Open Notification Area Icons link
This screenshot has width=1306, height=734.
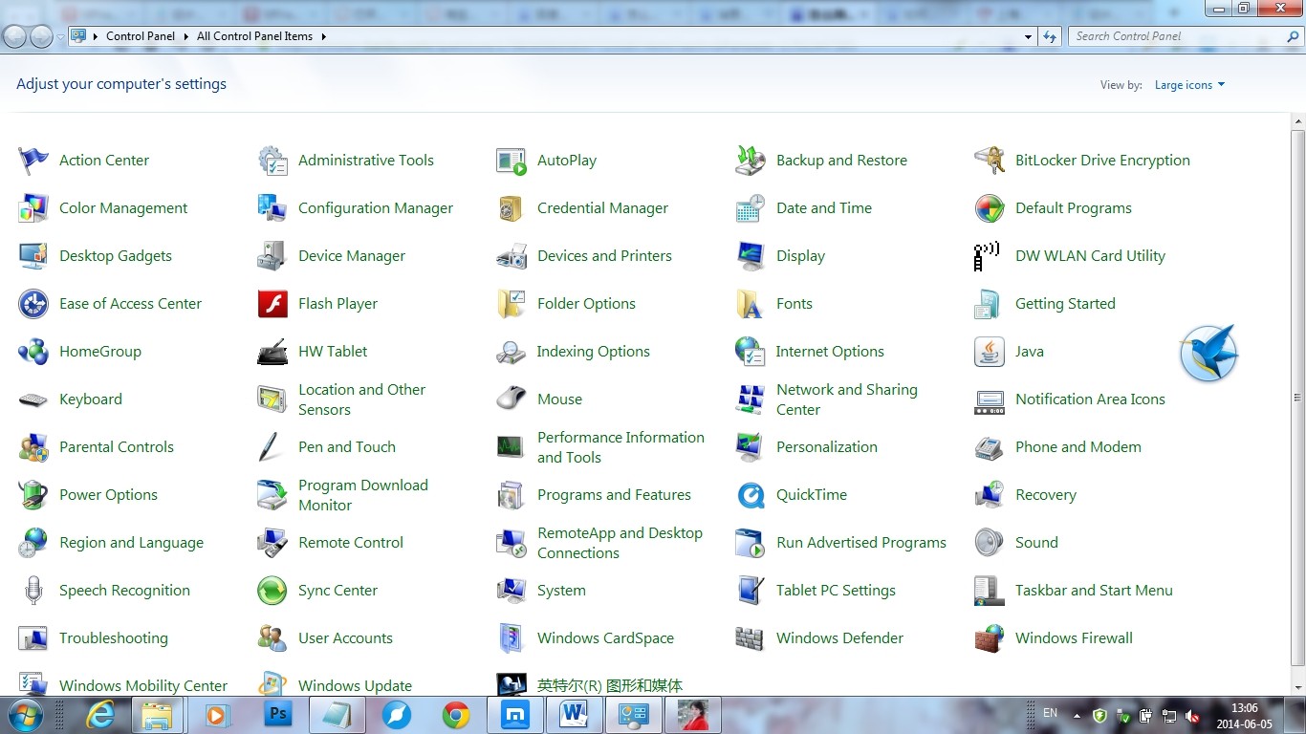[x=1090, y=399]
